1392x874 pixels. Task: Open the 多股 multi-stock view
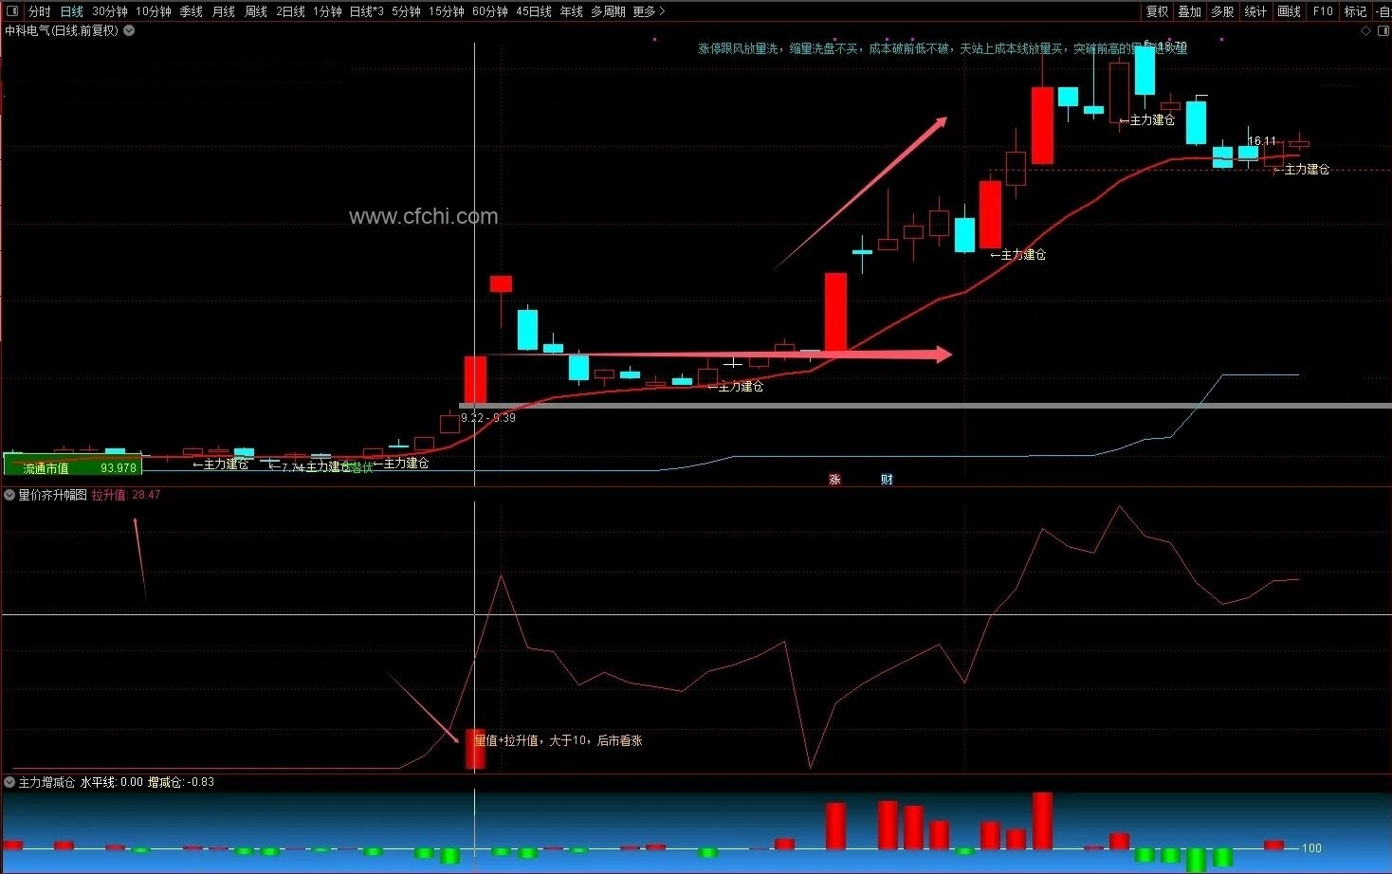pos(1222,11)
